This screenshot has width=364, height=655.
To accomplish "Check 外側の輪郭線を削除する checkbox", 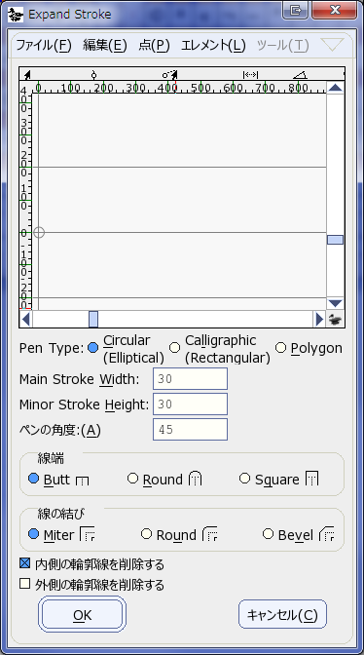I will (25, 584).
